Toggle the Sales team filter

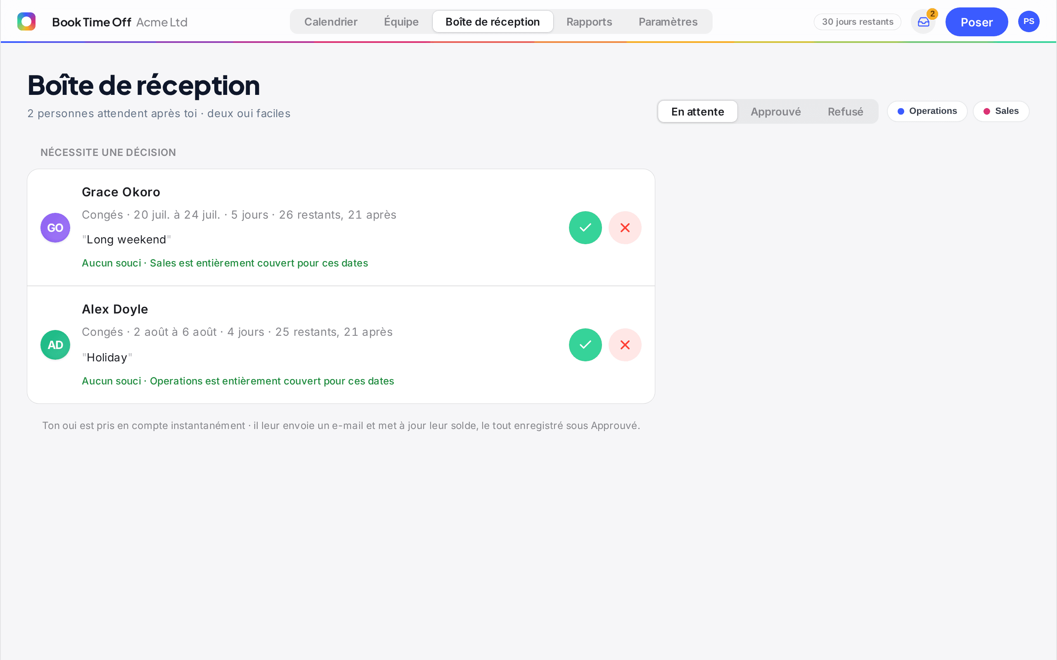1001,111
